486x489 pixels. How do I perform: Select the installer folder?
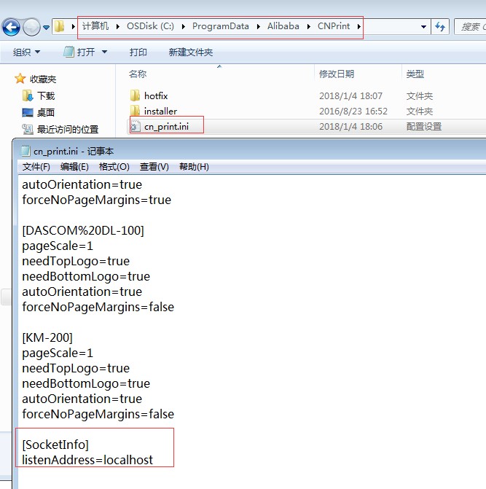coord(160,111)
